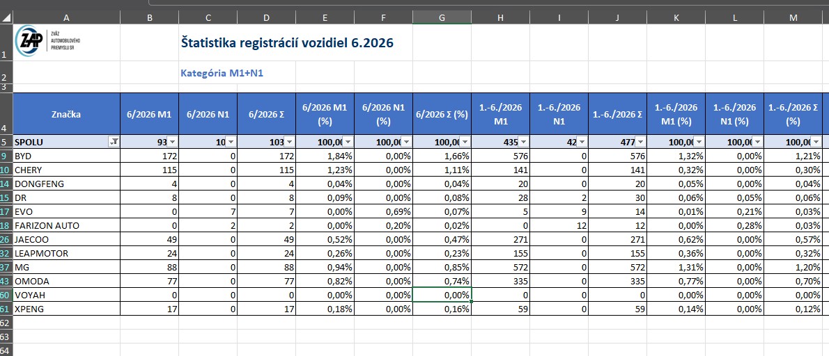Click XPENG's 6/2026 Σ value 17
Image resolution: width=829 pixels, height=356 pixels.
[x=266, y=309]
